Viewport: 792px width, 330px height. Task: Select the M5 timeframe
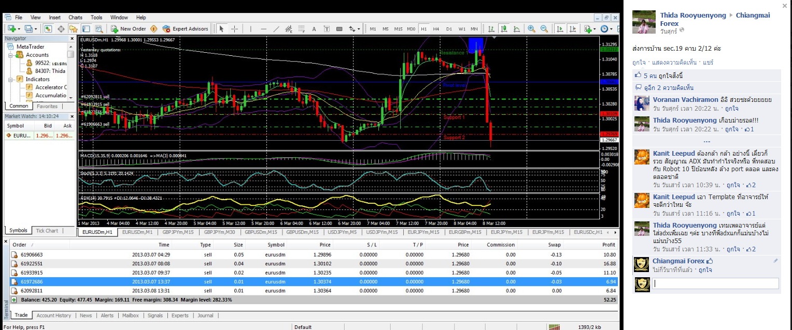386,29
